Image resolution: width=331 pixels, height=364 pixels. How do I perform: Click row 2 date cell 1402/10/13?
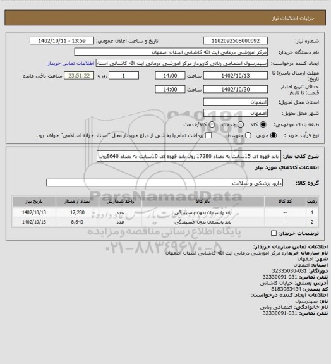(x=34, y=222)
